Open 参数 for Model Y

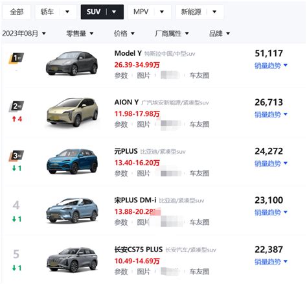coord(121,75)
